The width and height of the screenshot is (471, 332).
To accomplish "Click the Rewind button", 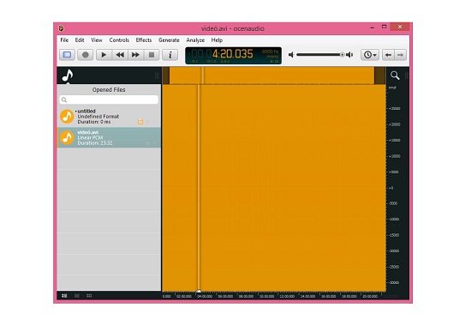I will (120, 55).
